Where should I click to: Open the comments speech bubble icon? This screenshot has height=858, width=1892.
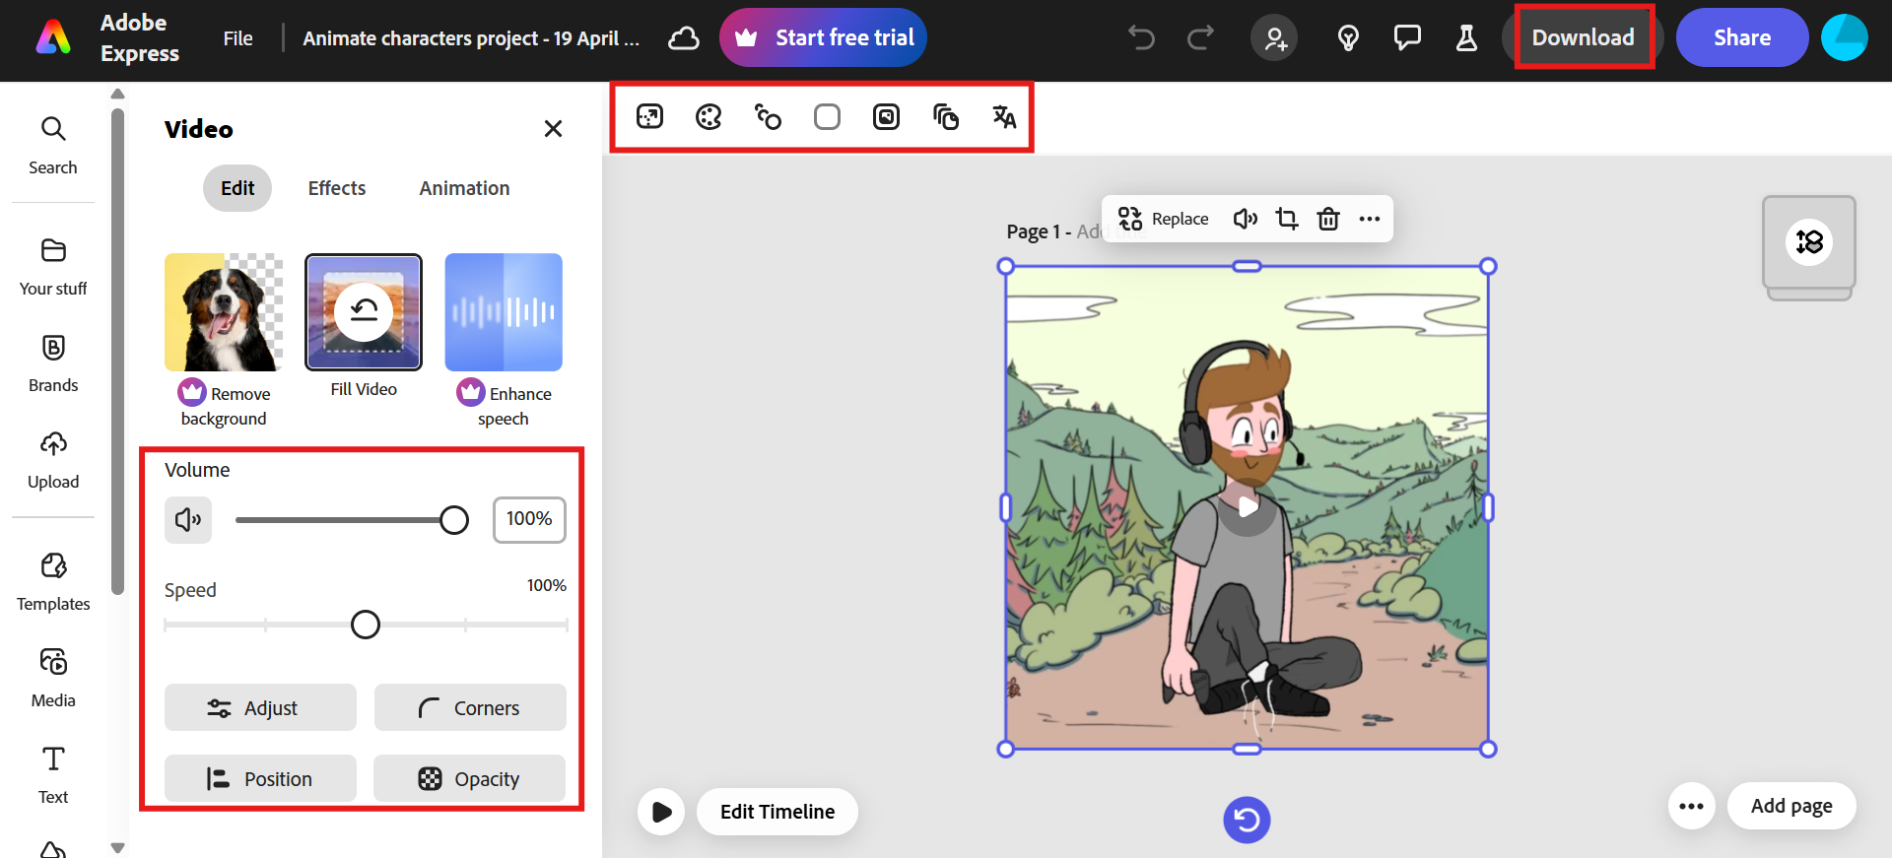(1406, 38)
